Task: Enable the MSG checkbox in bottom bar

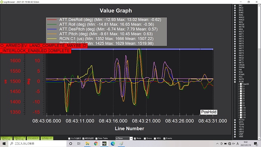Action: click(x=155, y=139)
